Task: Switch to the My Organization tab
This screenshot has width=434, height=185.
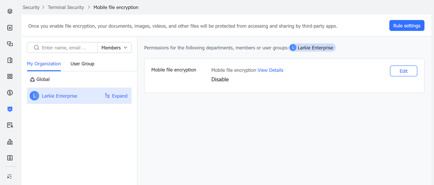Action: [44, 64]
